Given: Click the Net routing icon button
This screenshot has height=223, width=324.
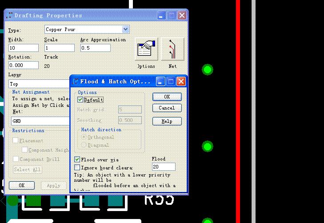Looking at the screenshot, I should tap(172, 49).
